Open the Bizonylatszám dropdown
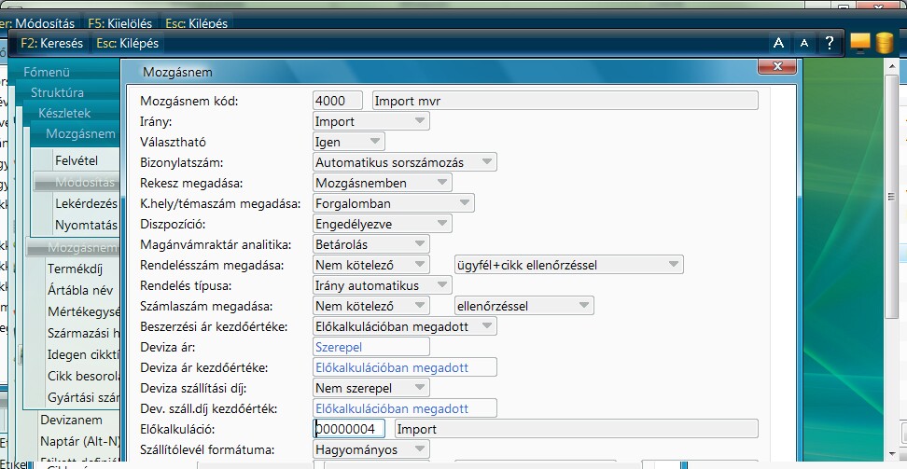907x469 pixels. tap(405, 162)
